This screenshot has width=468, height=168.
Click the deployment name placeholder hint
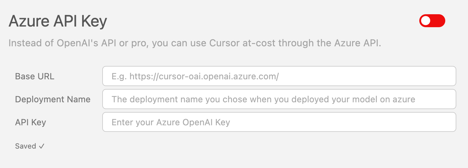[x=263, y=99]
